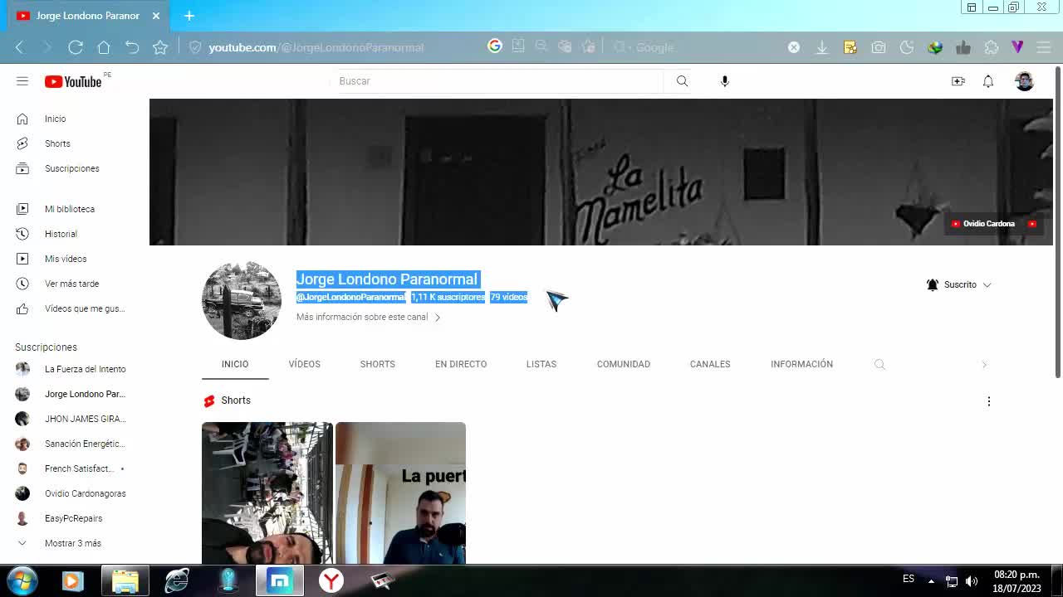Close the Jorge Londono Paranormal tab
The height and width of the screenshot is (597, 1063).
pyautogui.click(x=156, y=16)
